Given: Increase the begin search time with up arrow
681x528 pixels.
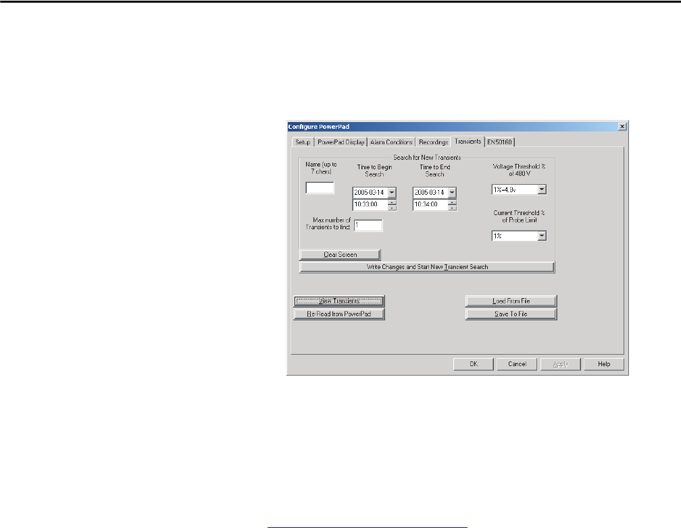Looking at the screenshot, I should point(392,202).
